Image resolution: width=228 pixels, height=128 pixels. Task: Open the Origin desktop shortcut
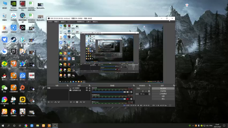tap(23, 89)
